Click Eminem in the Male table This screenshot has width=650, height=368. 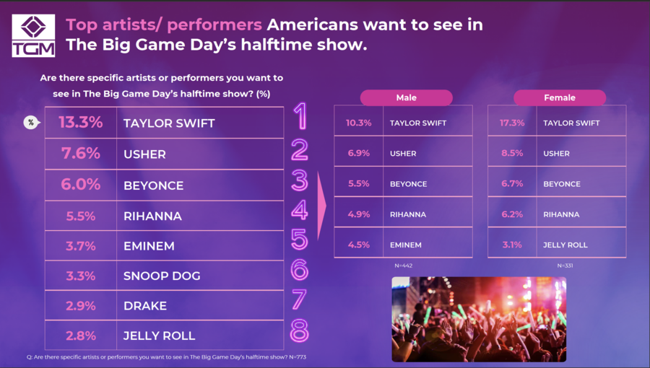[406, 245]
